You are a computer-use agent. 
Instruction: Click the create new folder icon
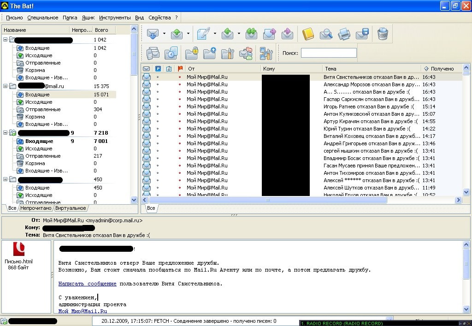point(210,53)
